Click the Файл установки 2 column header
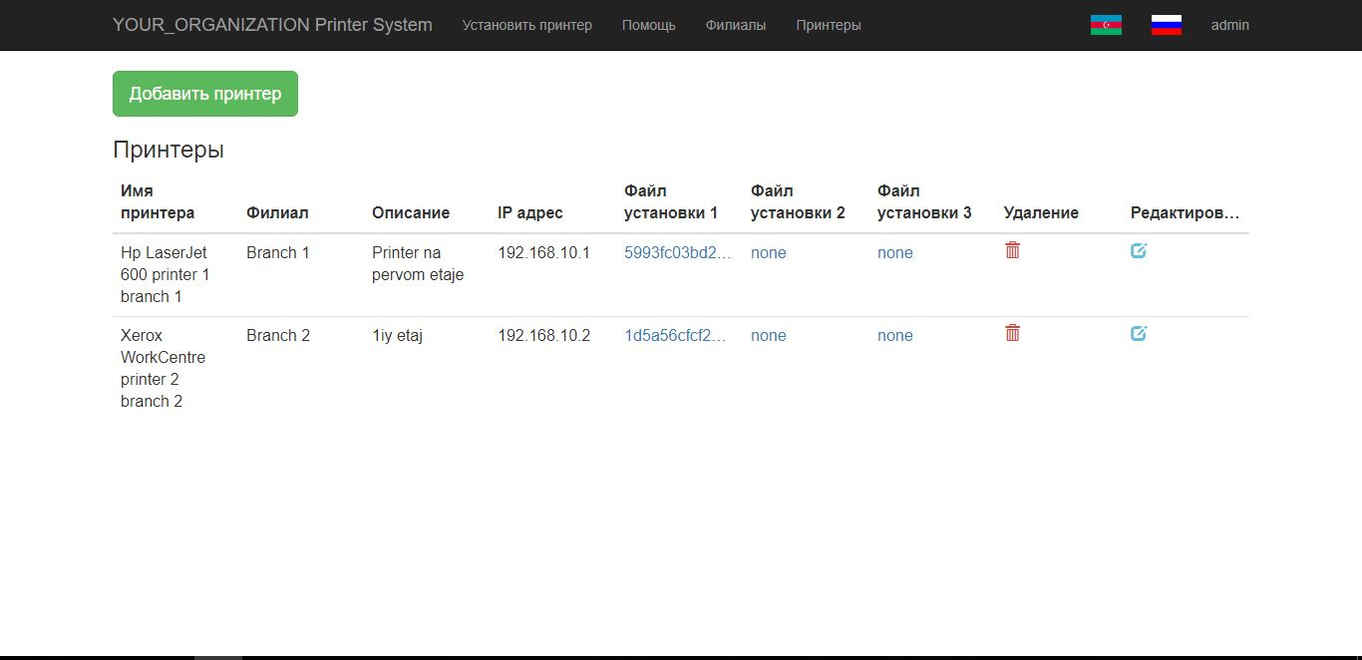The image size is (1362, 660). tap(798, 201)
